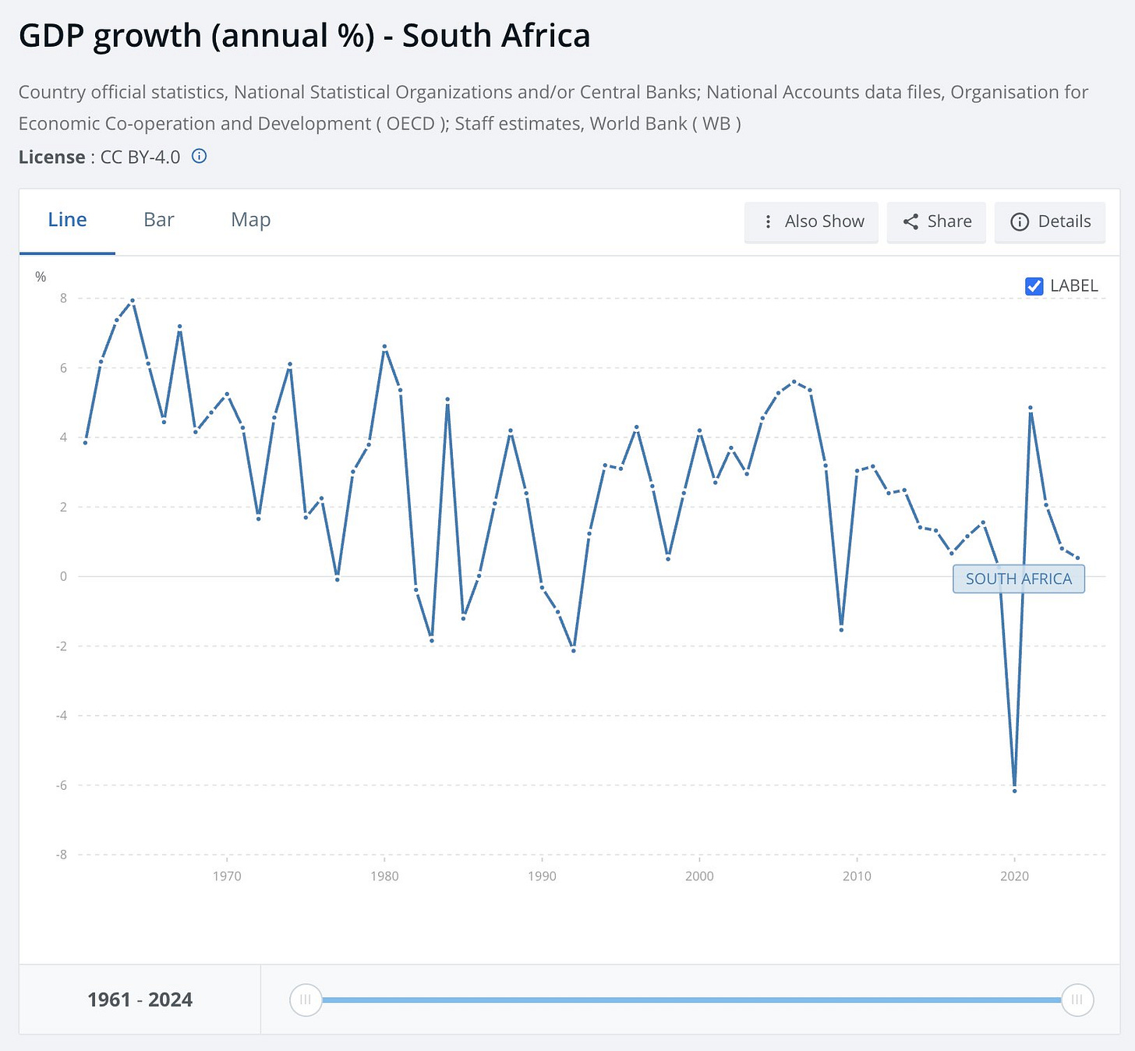Click the Details info circle icon
1135x1051 pixels.
coord(1020,221)
